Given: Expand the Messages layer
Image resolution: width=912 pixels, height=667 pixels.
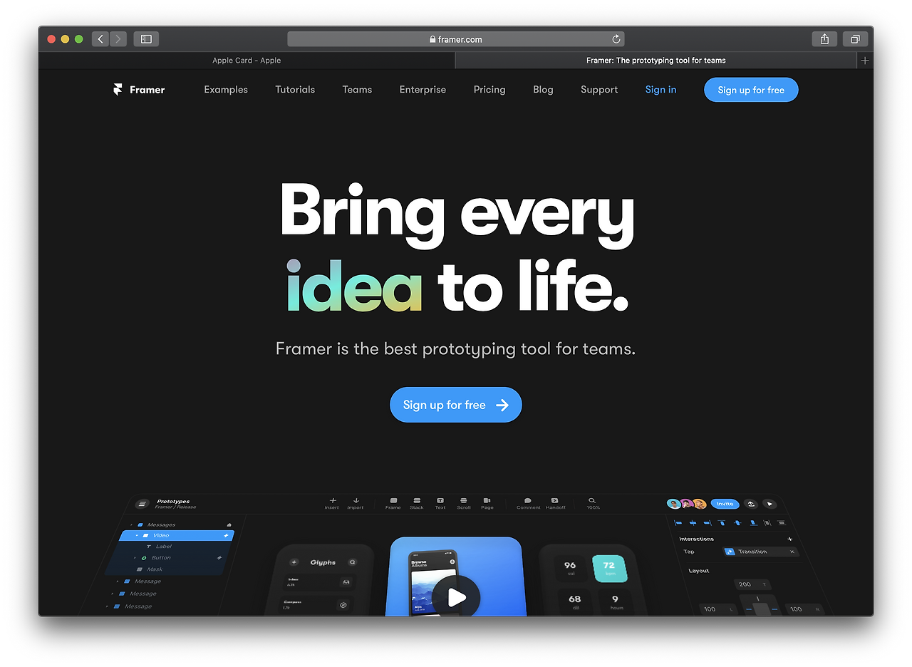Looking at the screenshot, I should [131, 524].
